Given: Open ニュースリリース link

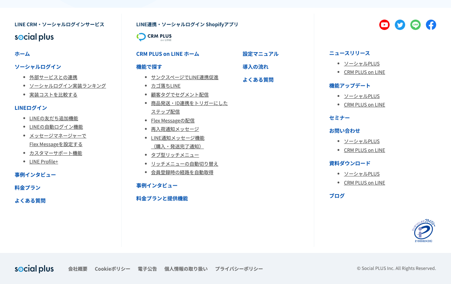Looking at the screenshot, I should pyautogui.click(x=349, y=53).
